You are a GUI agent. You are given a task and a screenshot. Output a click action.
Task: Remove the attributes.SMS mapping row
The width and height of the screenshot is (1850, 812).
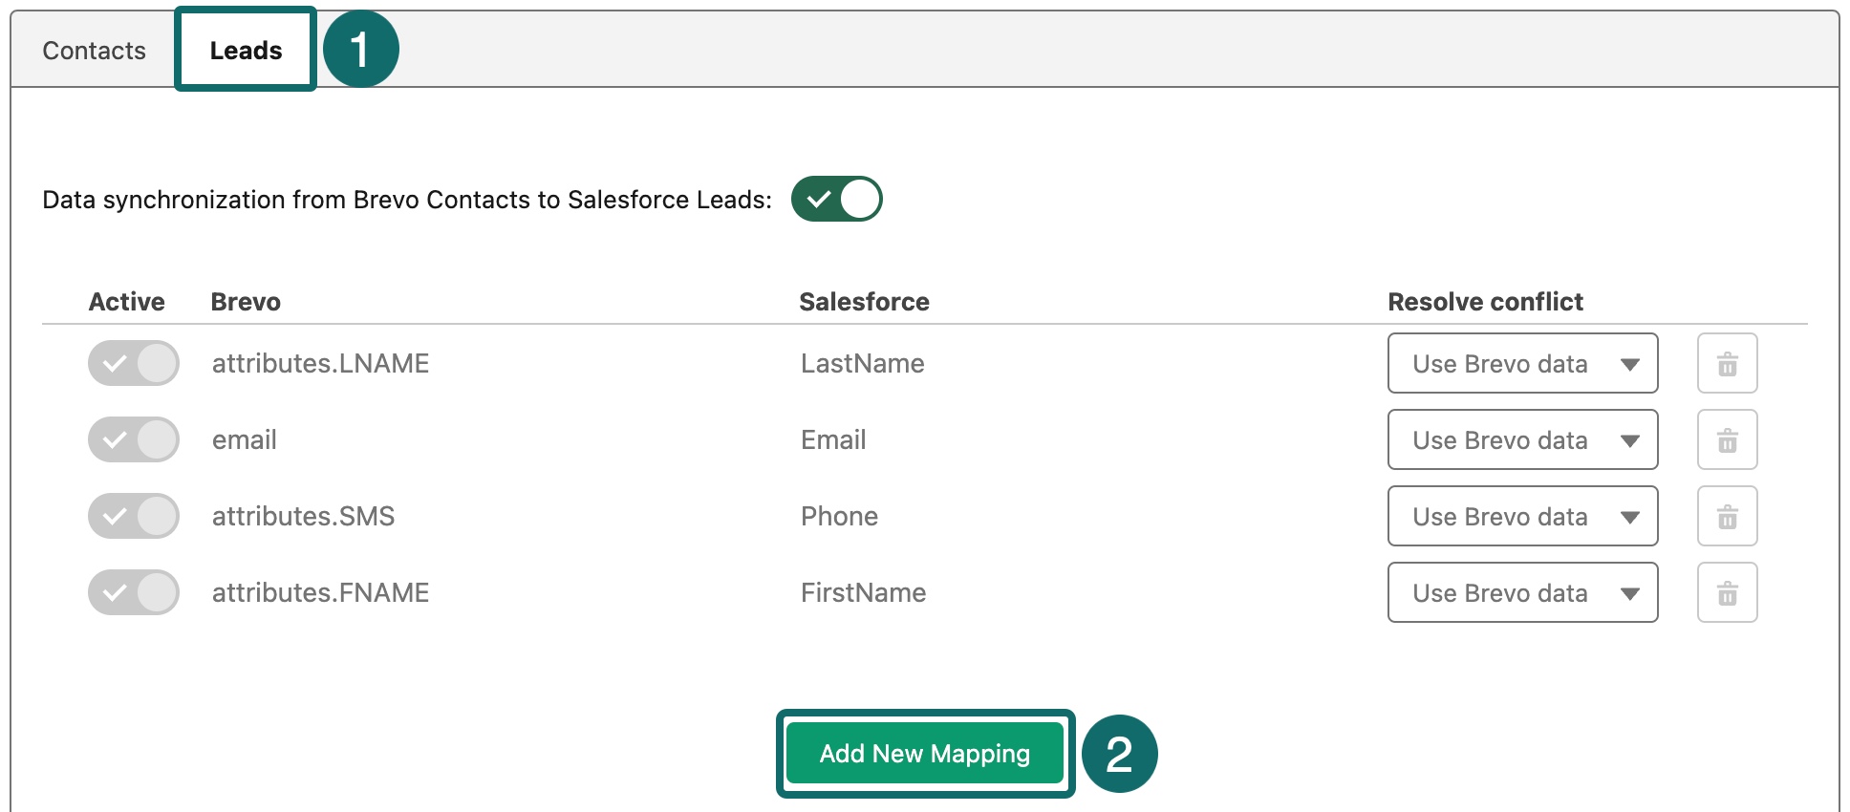pos(1727,516)
